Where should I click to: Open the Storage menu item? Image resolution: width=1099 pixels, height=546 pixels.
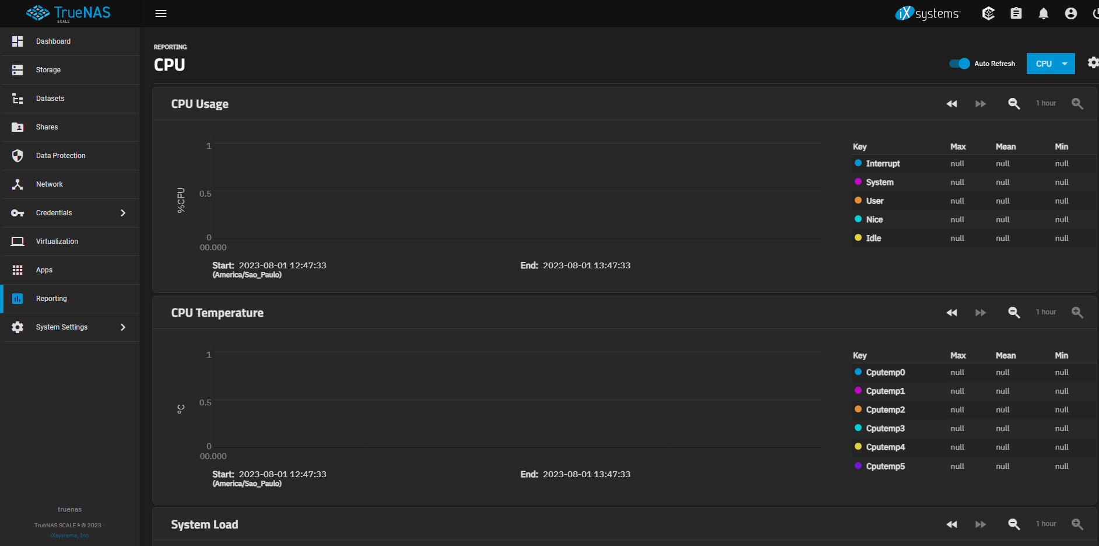point(48,70)
